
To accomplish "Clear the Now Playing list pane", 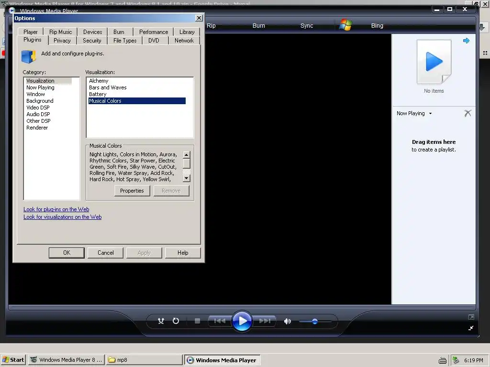I will (x=468, y=113).
